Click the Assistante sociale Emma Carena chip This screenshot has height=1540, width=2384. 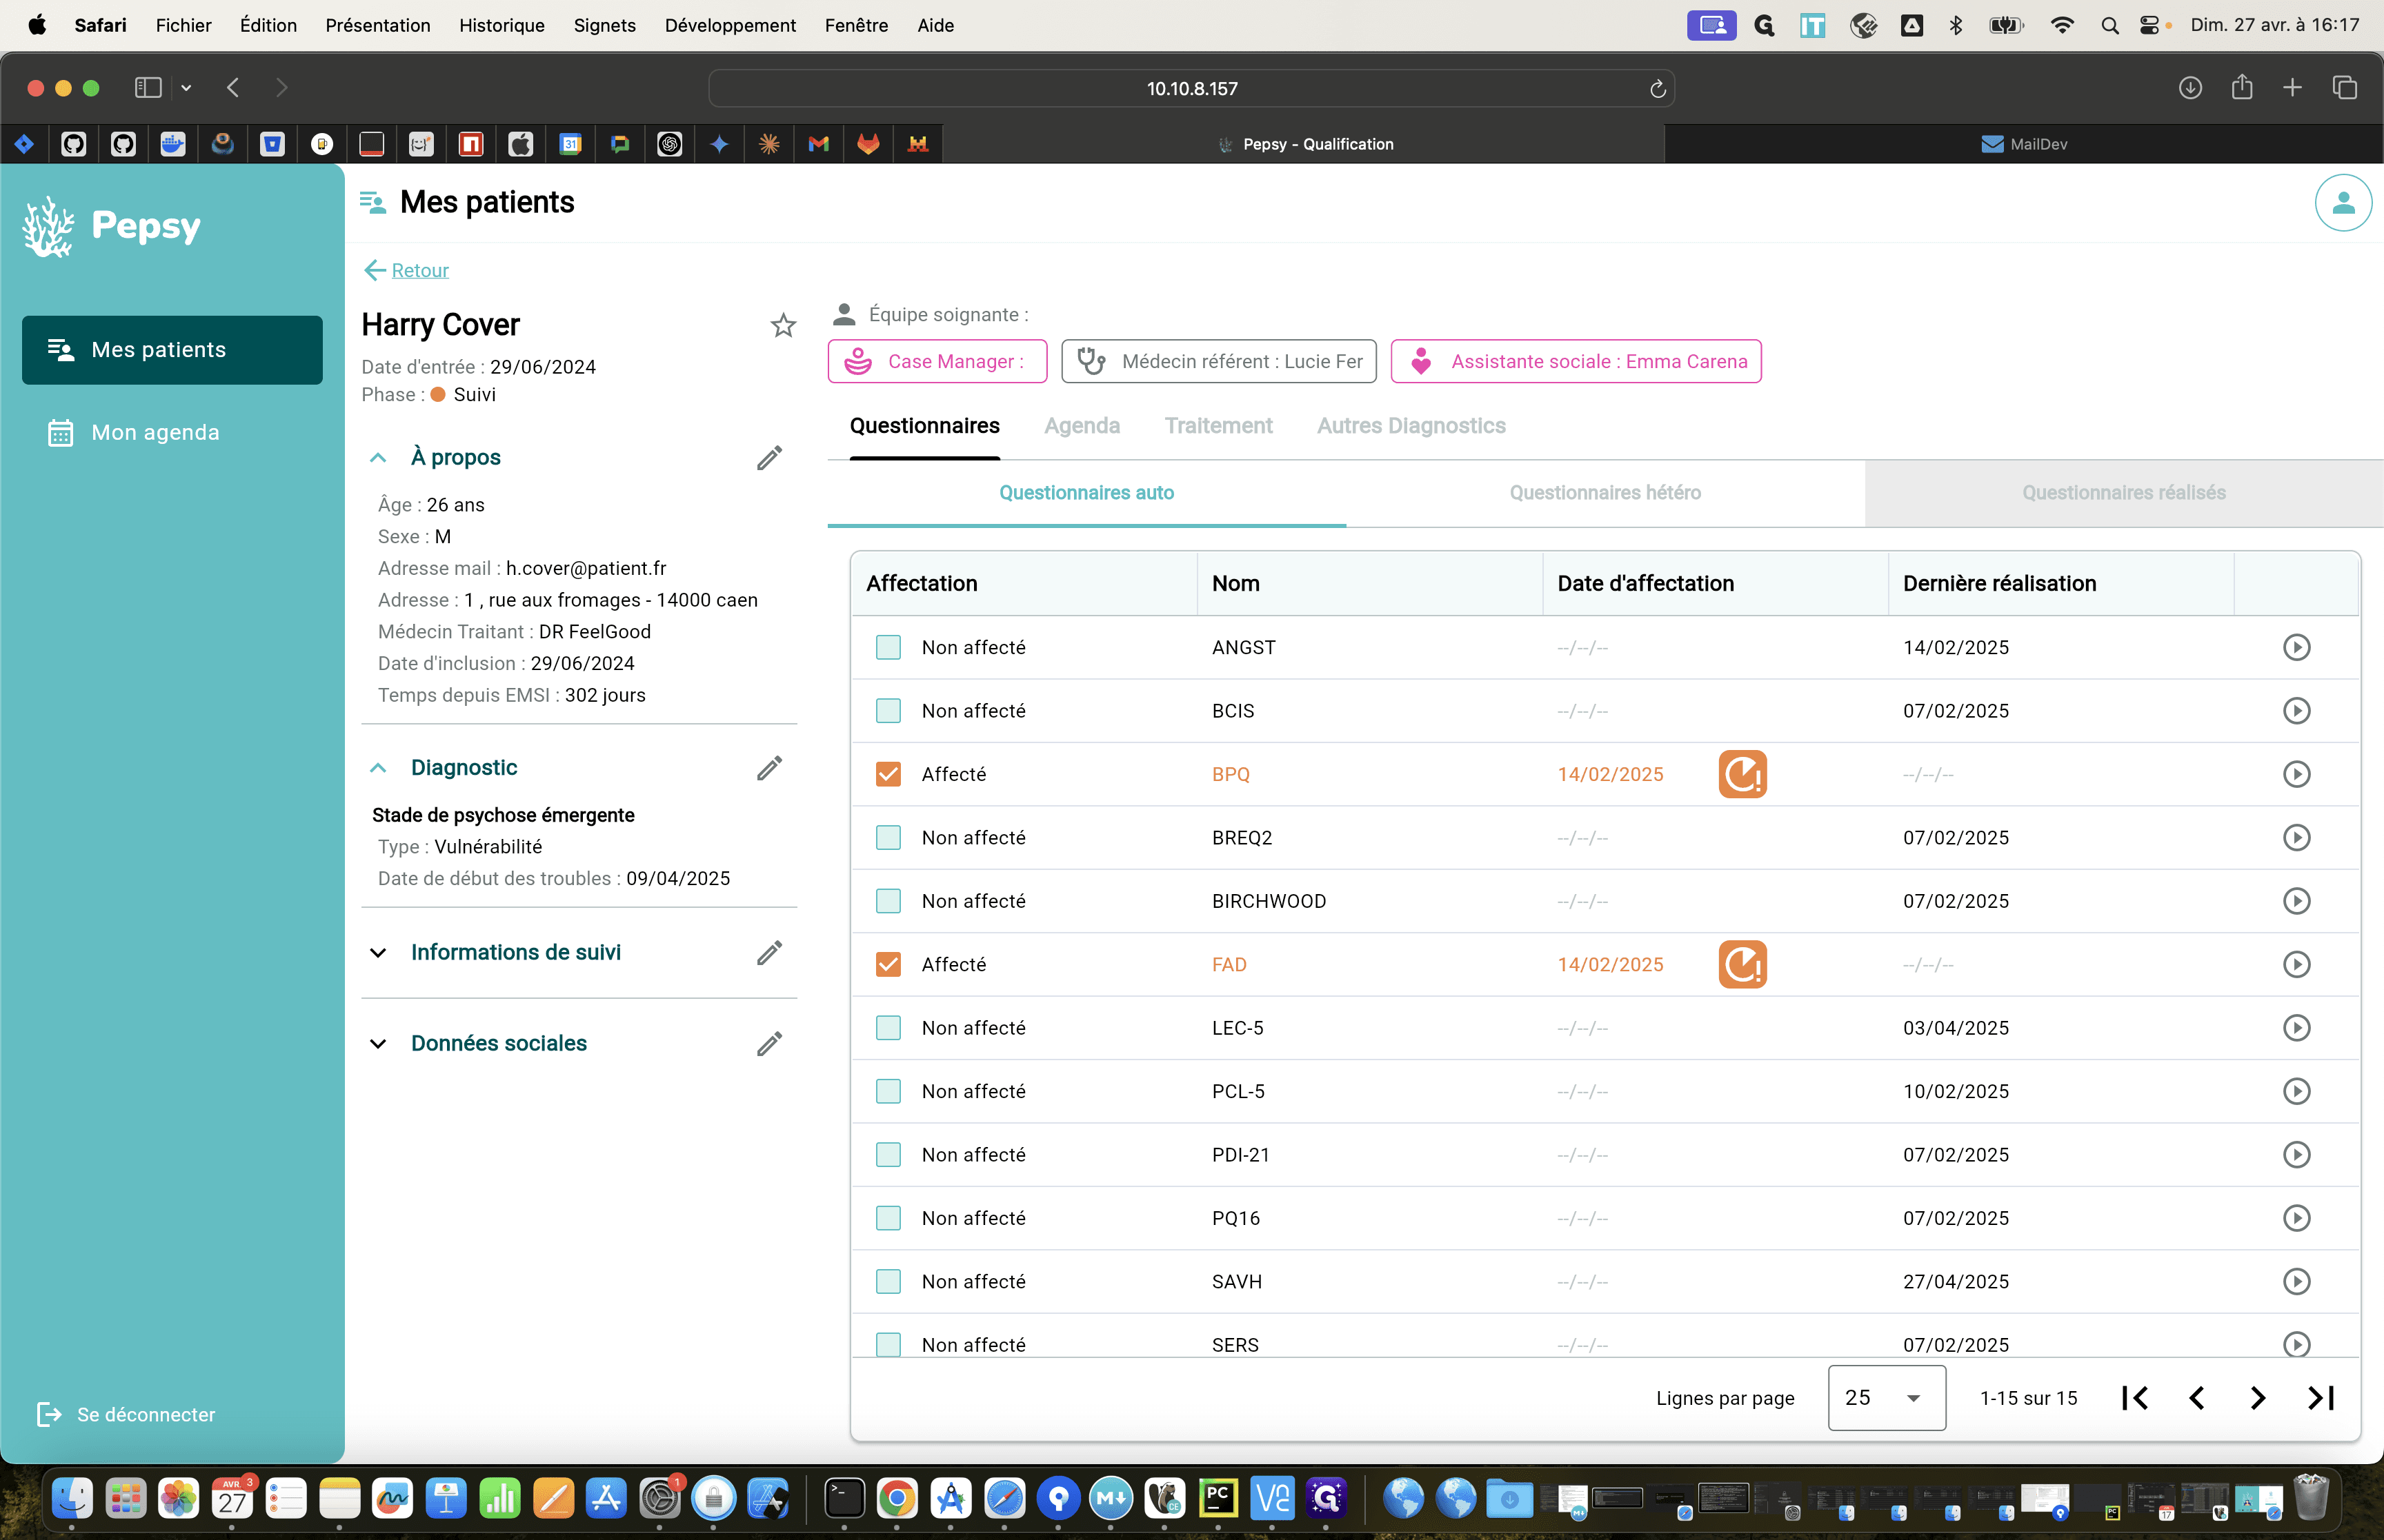click(1576, 362)
